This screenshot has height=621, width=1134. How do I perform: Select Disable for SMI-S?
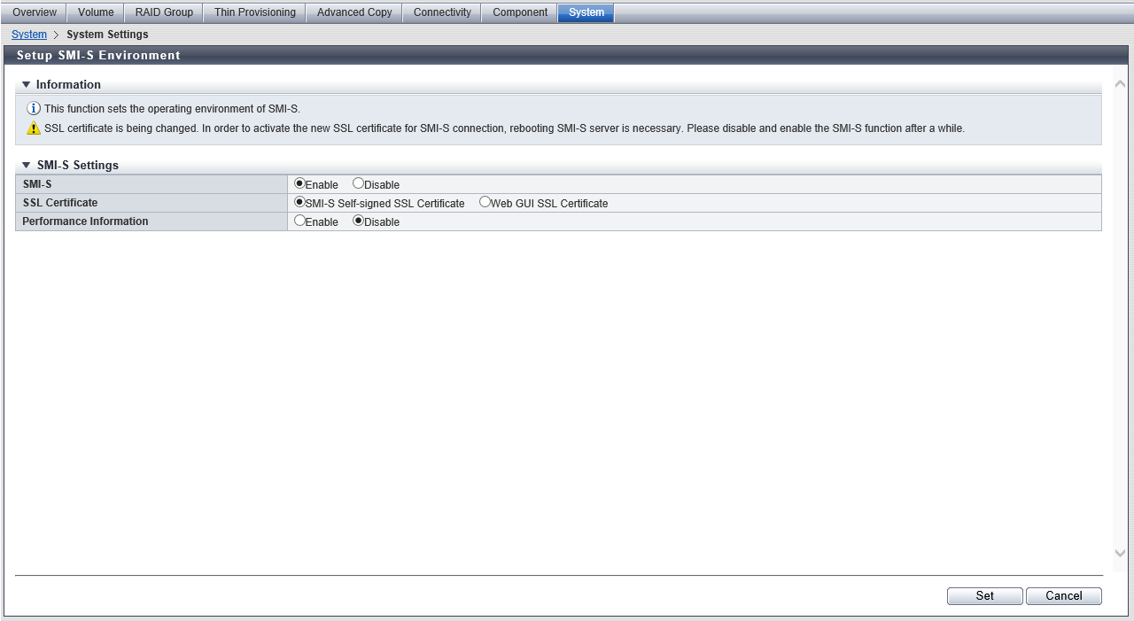pyautogui.click(x=358, y=184)
